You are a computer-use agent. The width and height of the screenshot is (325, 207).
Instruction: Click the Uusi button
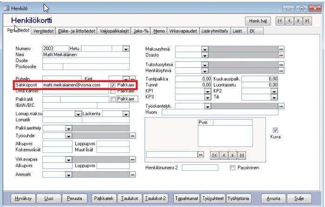[49, 199]
